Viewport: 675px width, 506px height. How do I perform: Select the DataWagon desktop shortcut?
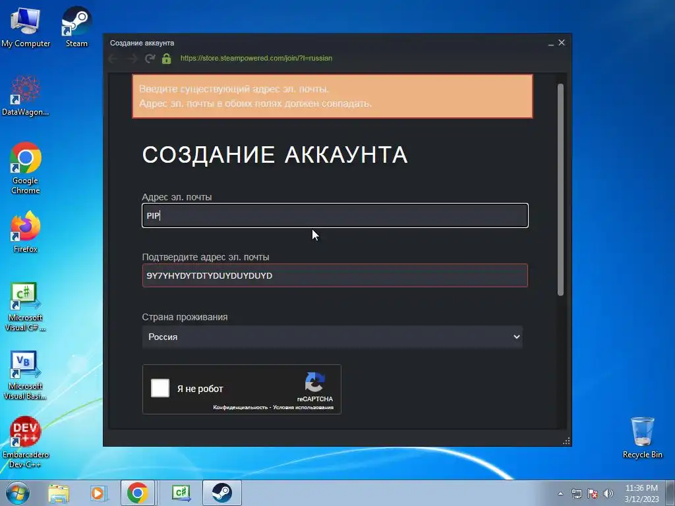tap(26, 96)
